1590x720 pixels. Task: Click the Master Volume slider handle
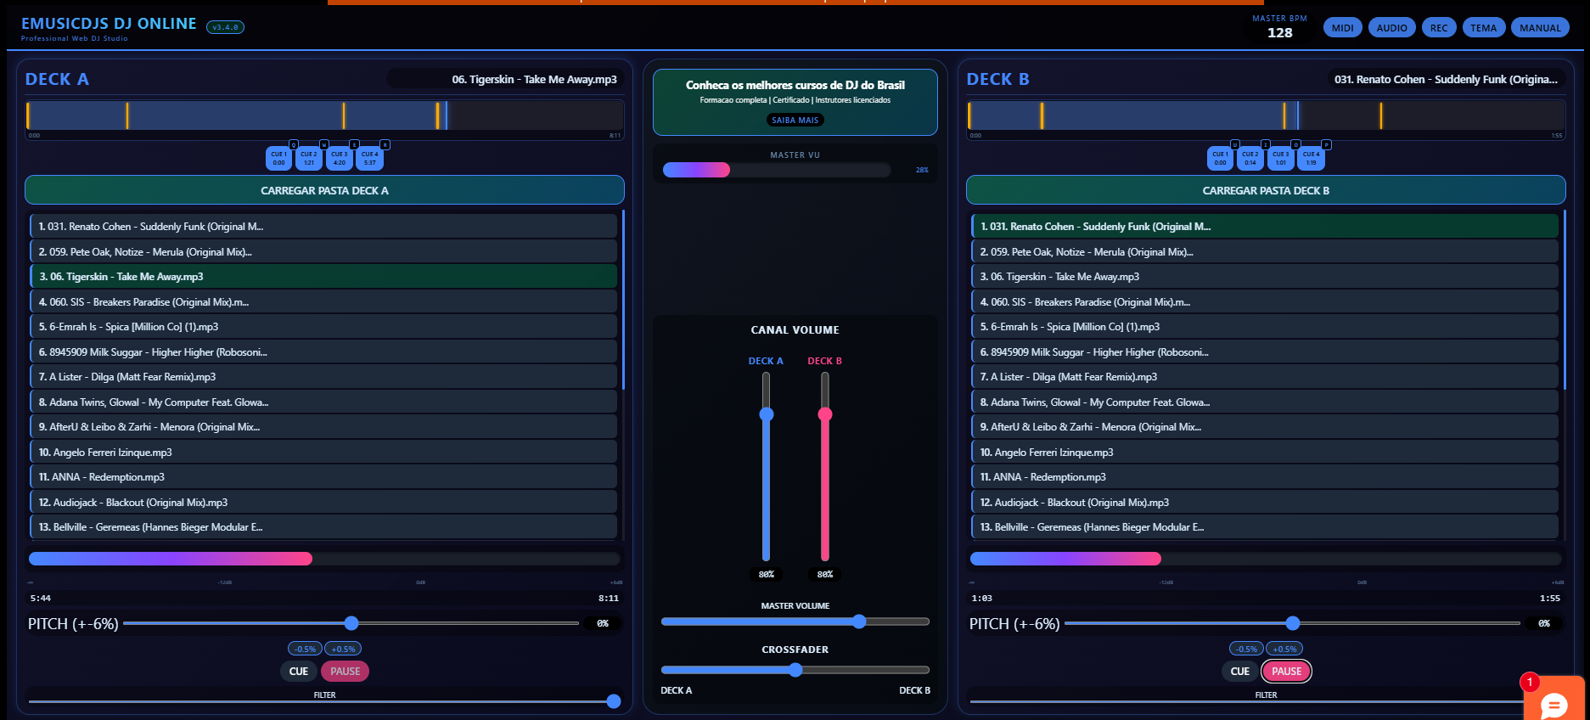click(859, 622)
